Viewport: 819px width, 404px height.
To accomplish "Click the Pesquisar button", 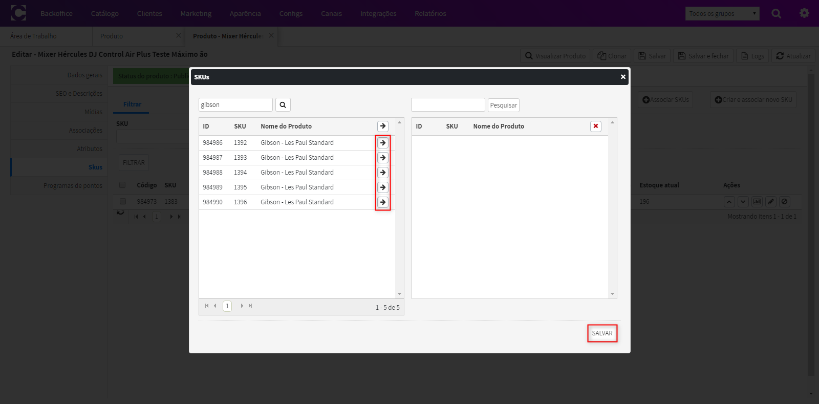I will tap(504, 105).
